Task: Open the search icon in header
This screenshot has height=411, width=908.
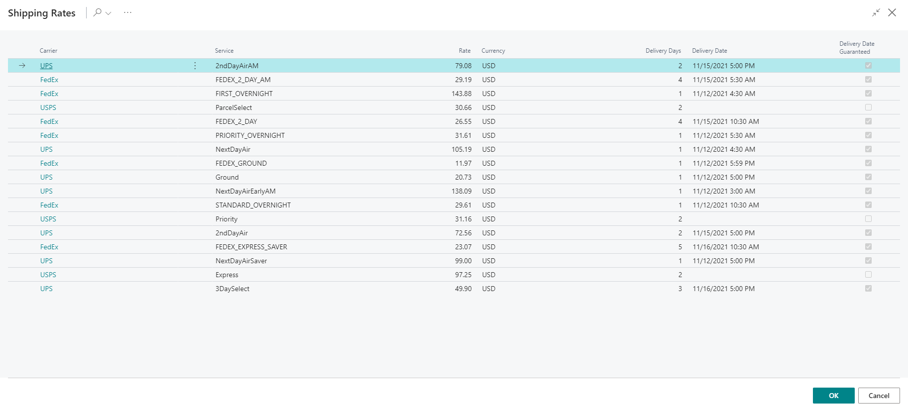Action: [x=98, y=12]
